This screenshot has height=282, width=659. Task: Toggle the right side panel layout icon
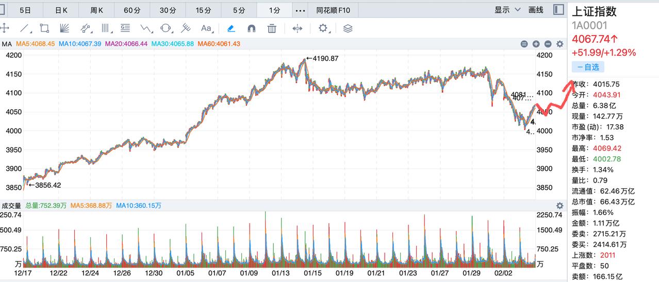pyautogui.click(x=558, y=10)
